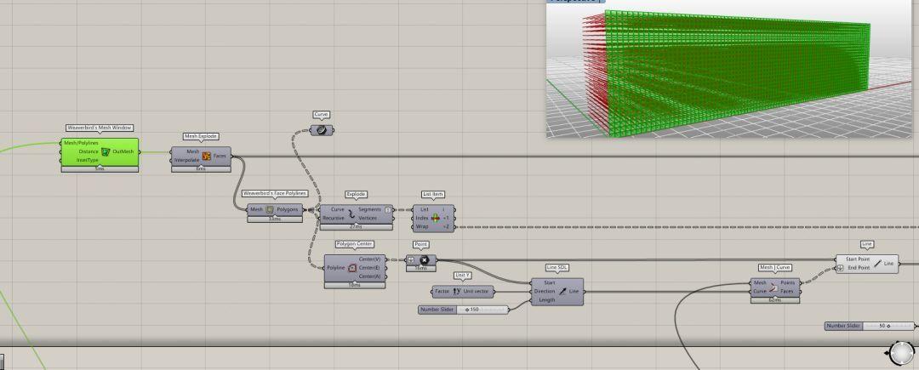Click the Faces output of Mesh Explode
Image resolution: width=919 pixels, height=370 pixels.
click(220, 156)
